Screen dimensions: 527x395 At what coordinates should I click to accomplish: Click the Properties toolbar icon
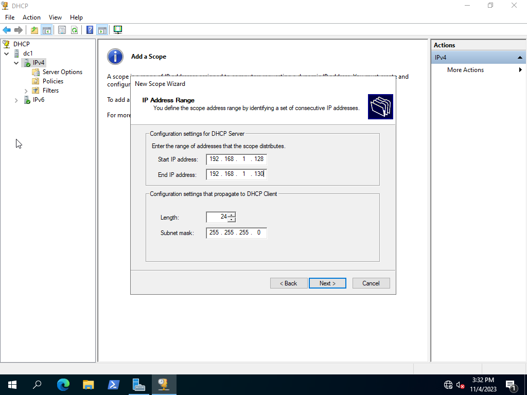pos(62,30)
